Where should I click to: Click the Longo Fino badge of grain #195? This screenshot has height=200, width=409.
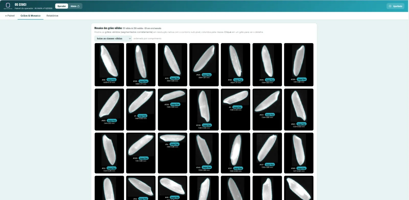pyautogui.click(x=207, y=75)
